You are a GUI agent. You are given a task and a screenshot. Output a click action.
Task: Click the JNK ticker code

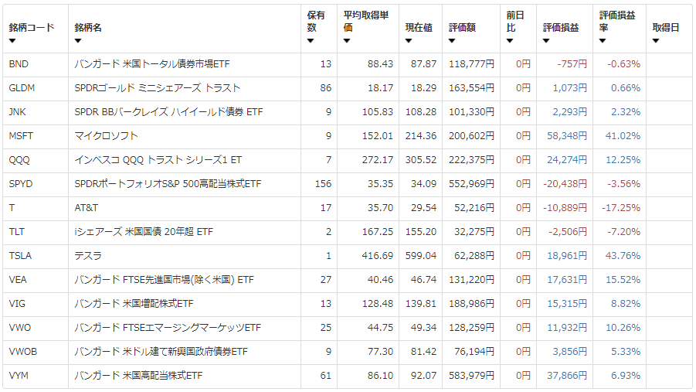click(x=17, y=112)
